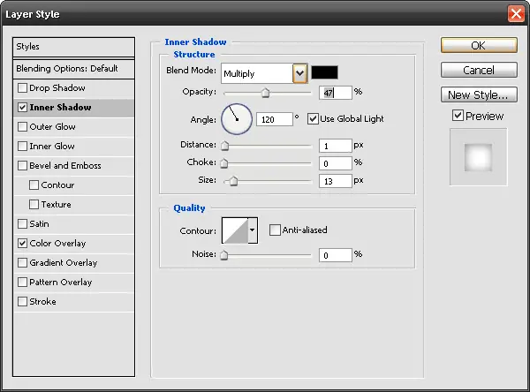Open the black shadow color swatch
The image size is (530, 392).
tap(324, 72)
